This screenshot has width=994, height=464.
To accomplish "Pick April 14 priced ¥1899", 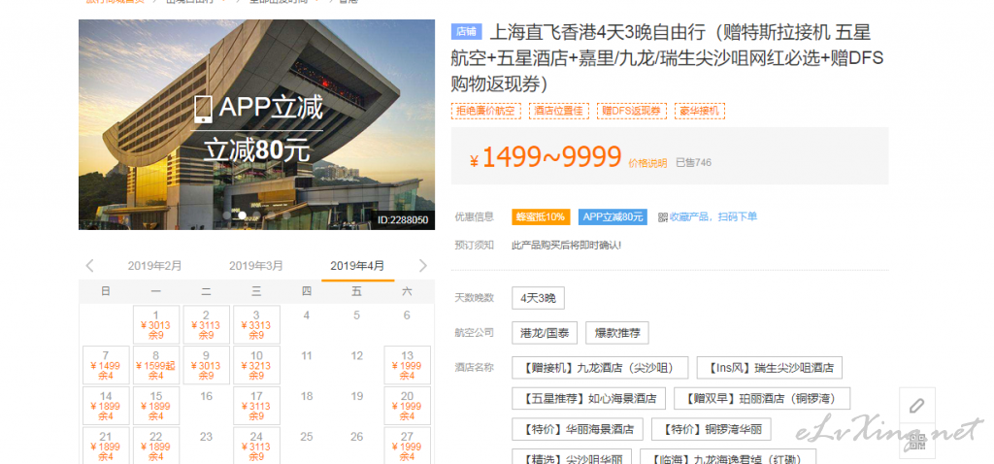I will coord(106,406).
